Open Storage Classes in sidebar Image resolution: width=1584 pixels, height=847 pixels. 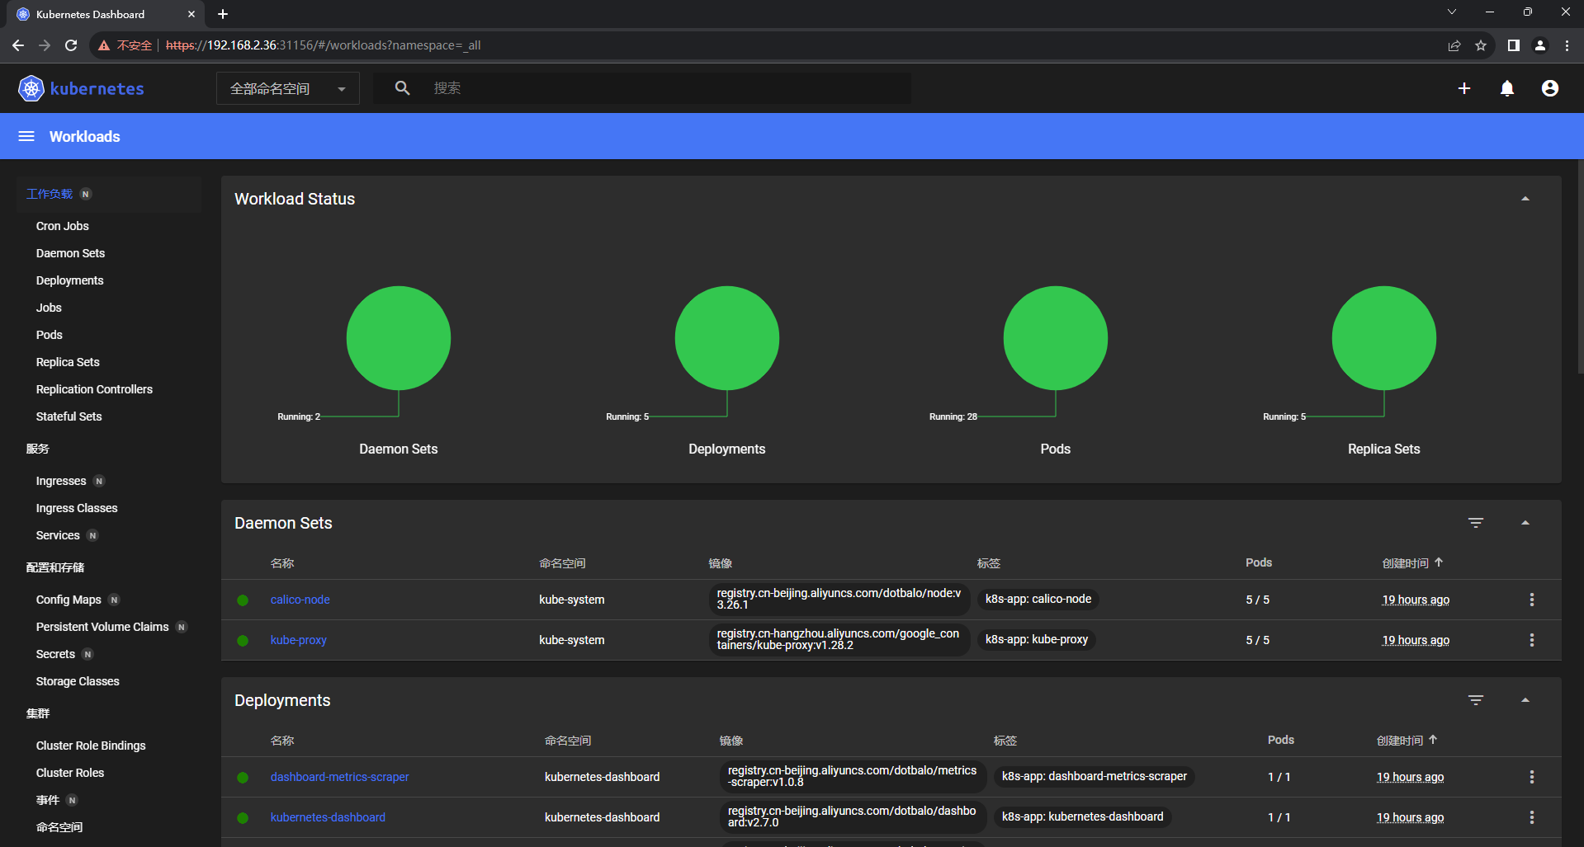pos(78,681)
